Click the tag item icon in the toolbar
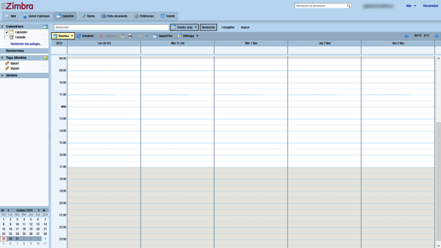The width and height of the screenshot is (441, 248). click(140, 36)
